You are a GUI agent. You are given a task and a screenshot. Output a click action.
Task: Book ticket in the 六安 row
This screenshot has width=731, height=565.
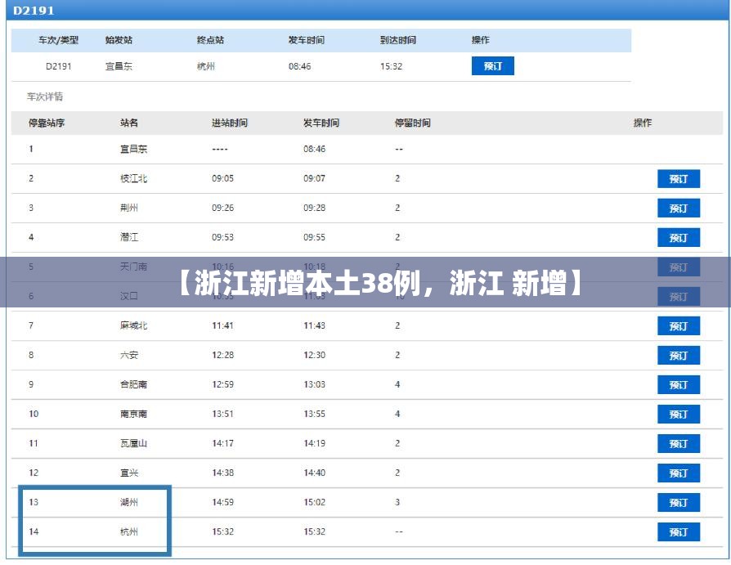[679, 356]
